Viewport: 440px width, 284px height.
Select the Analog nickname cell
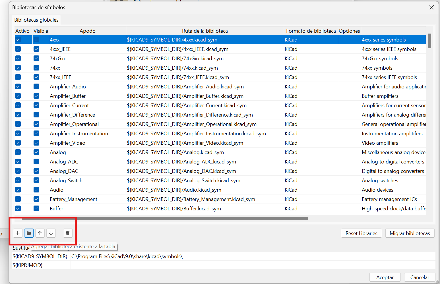pos(88,152)
